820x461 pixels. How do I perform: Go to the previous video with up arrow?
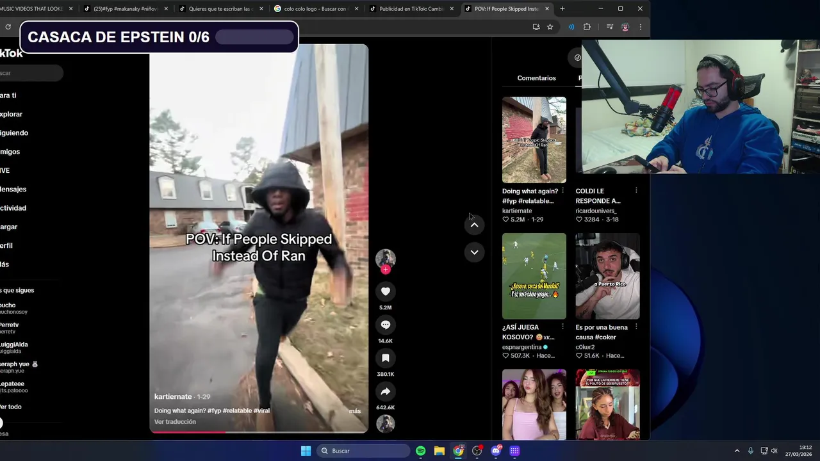pos(474,225)
